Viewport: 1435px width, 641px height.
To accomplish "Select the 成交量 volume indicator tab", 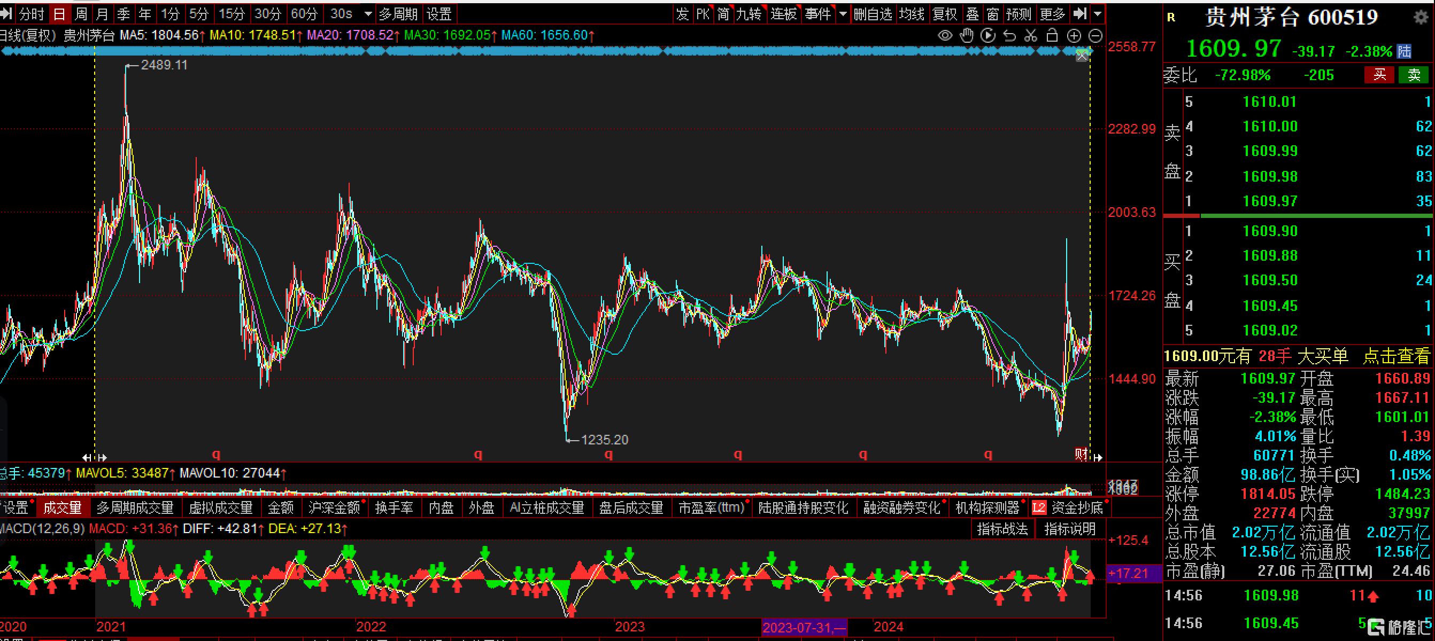I will point(63,507).
